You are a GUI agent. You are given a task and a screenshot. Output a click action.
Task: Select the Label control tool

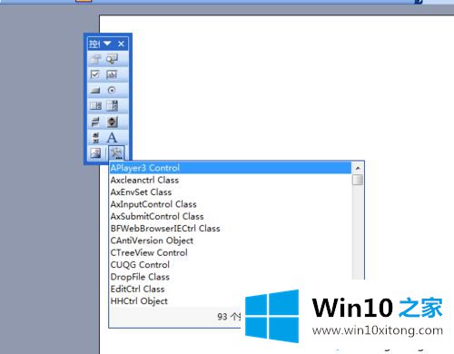point(112,138)
